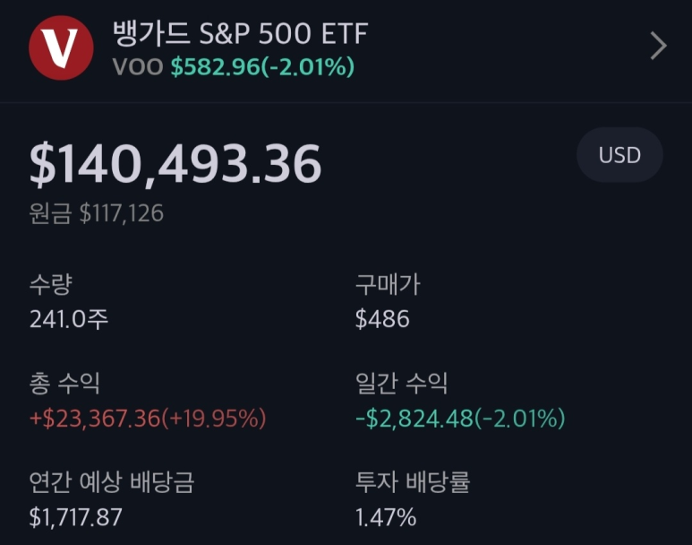Click the $140,493.36 total value
This screenshot has width=692, height=545.
tap(175, 164)
